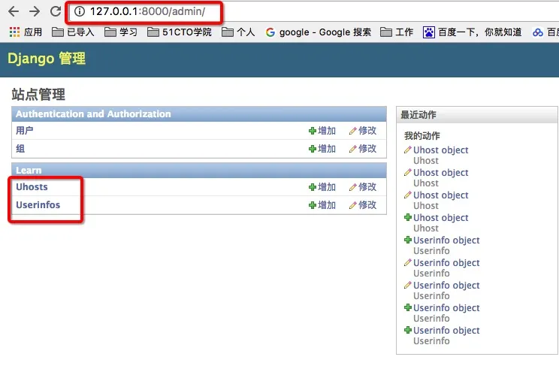Open the 百度一下，你就知道 bookmark
Viewport: 559px width, 375px height.
click(x=473, y=32)
